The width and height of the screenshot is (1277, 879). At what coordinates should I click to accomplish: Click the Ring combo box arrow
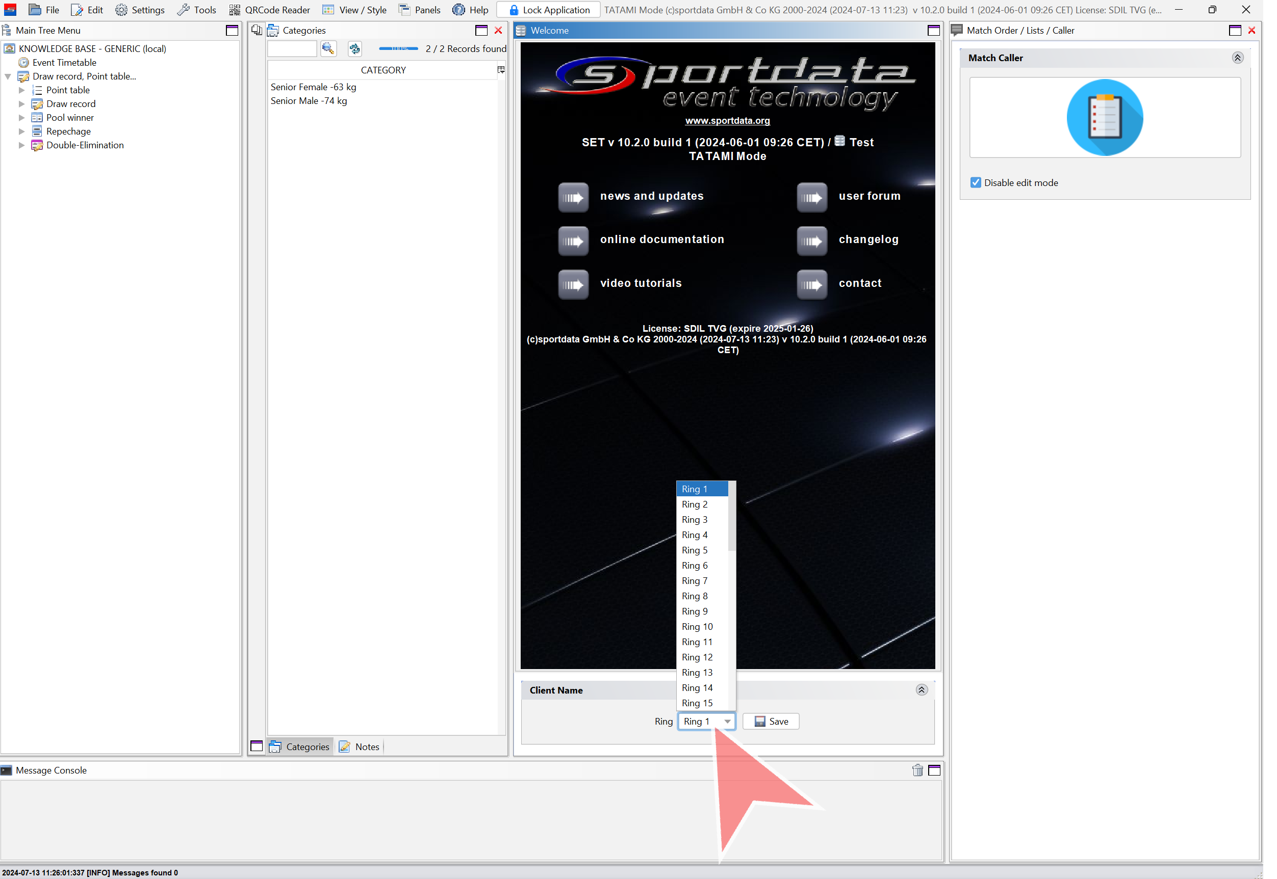[x=728, y=722]
